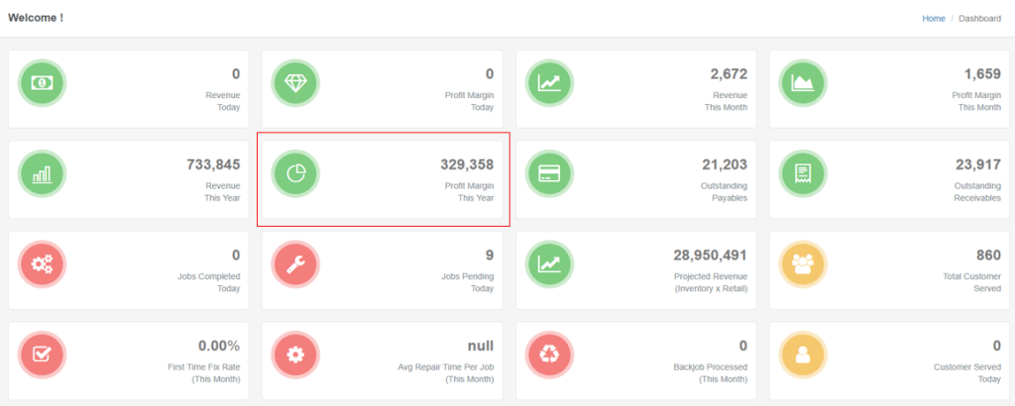1015x406 pixels.
Task: Click the Revenue Today money bill icon
Action: coord(43,83)
